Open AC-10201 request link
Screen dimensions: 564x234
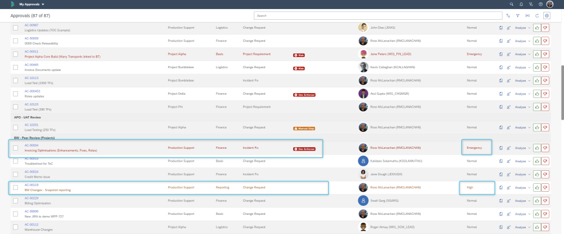click(31, 125)
